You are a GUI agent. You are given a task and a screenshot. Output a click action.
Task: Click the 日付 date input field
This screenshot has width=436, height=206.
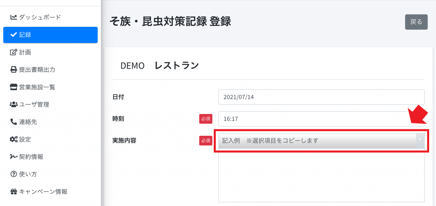coord(321,97)
